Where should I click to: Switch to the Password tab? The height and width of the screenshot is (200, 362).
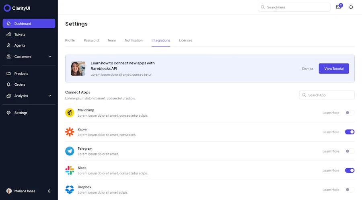tap(91, 40)
